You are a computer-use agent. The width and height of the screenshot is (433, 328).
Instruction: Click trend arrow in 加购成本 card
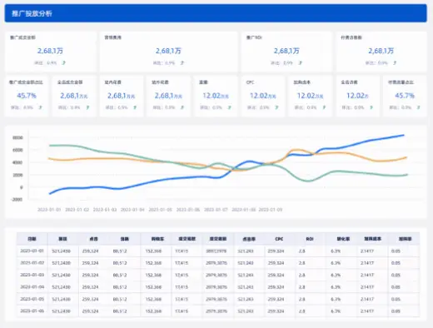[324, 107]
